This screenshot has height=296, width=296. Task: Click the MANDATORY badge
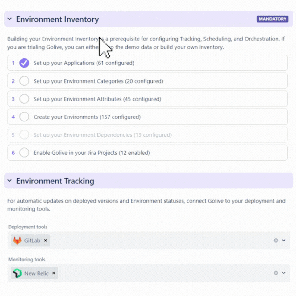point(272,19)
